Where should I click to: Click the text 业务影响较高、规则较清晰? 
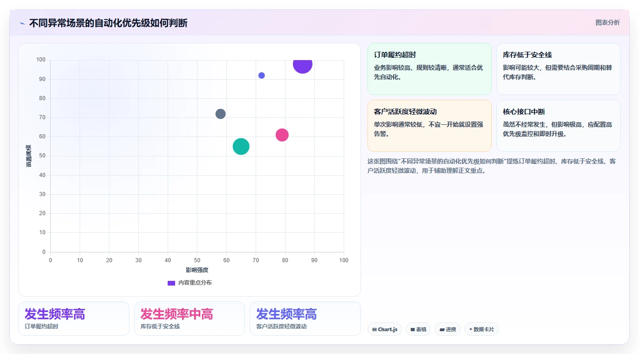[x=411, y=68]
